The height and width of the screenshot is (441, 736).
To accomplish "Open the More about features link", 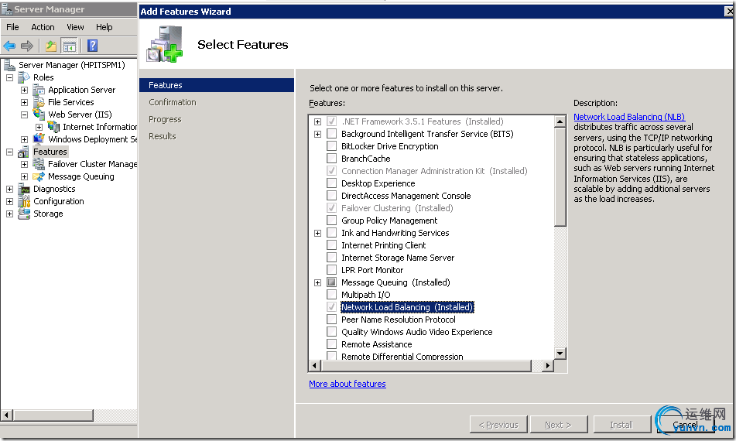I will [347, 384].
